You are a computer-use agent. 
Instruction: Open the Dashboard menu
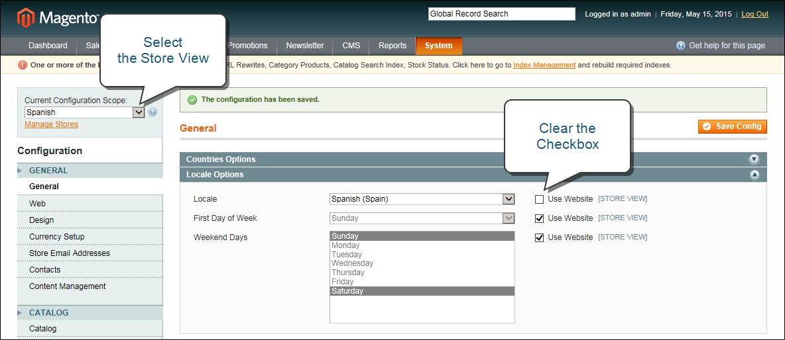pos(48,46)
